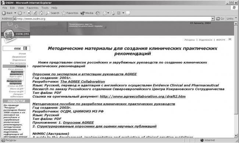Viewport: 239px width, 143px height.
Task: Click the Go button
Action: (220, 19)
